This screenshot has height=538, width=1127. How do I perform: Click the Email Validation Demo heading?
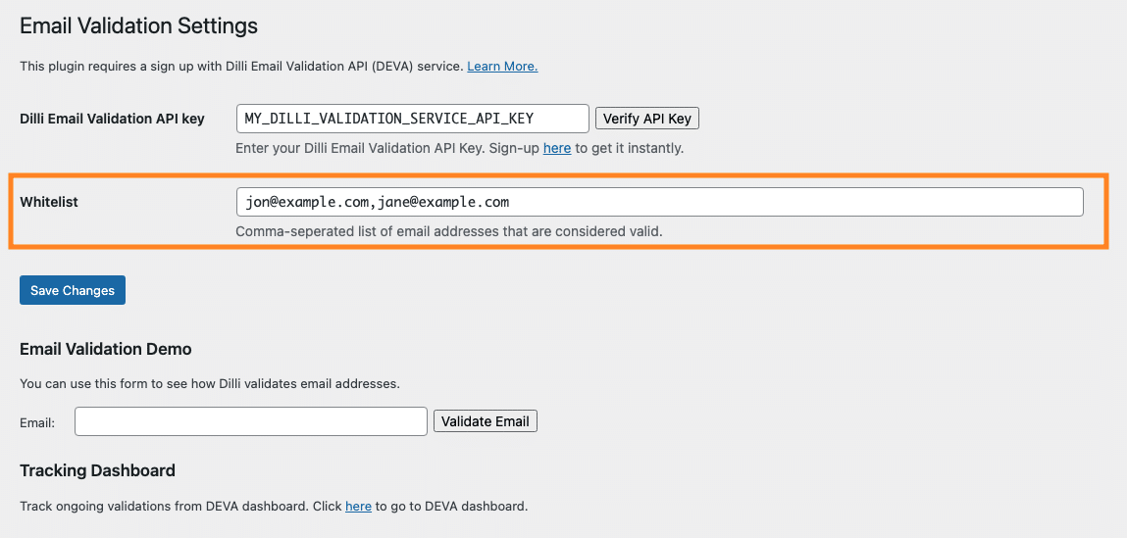point(106,349)
